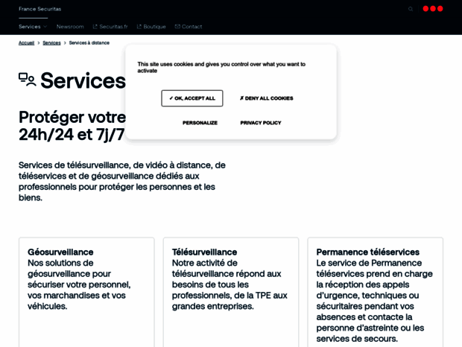Expand the Services menu chevron
This screenshot has width=462, height=347.
click(45, 27)
